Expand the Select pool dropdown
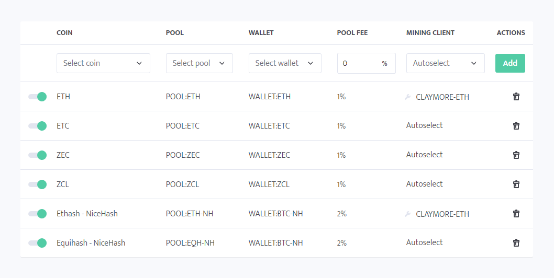554x278 pixels. 199,63
